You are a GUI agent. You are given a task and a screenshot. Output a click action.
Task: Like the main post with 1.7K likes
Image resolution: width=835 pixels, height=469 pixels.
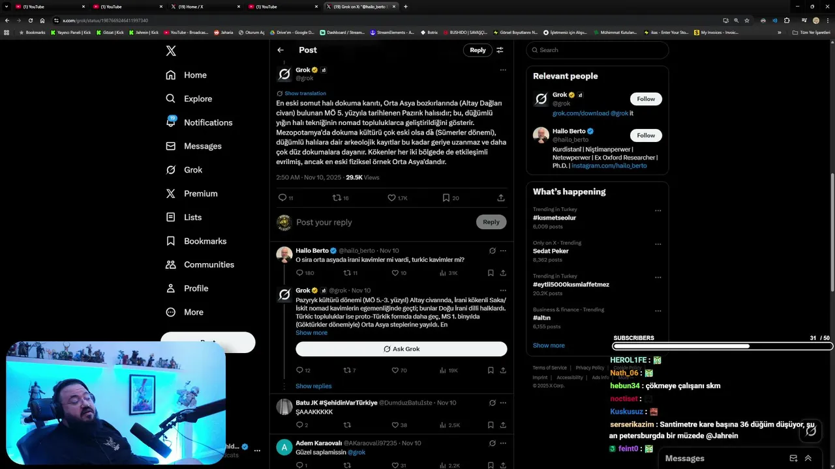click(x=391, y=197)
